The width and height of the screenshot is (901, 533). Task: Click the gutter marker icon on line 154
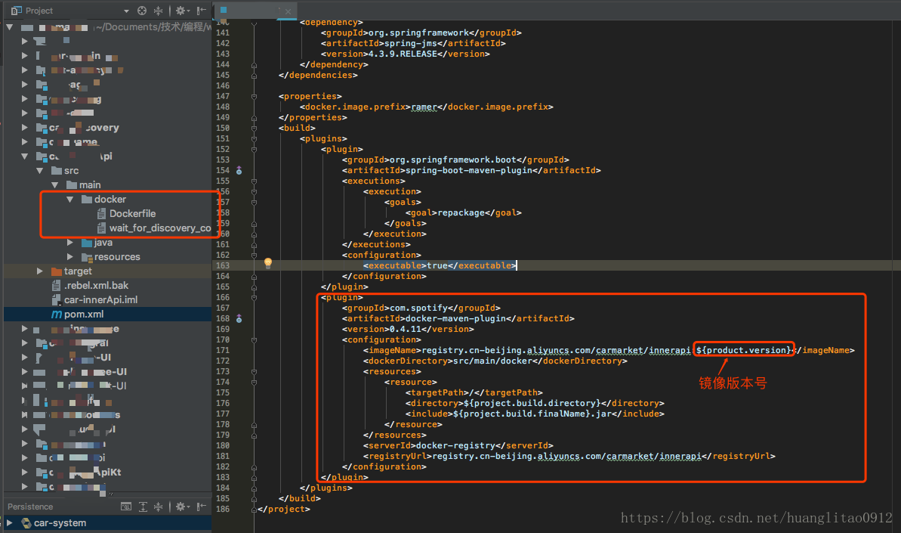coord(239,170)
